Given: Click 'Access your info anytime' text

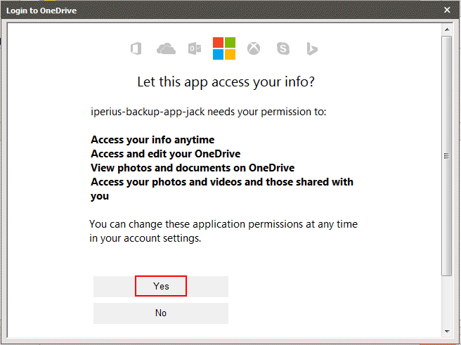Looking at the screenshot, I should [152, 140].
